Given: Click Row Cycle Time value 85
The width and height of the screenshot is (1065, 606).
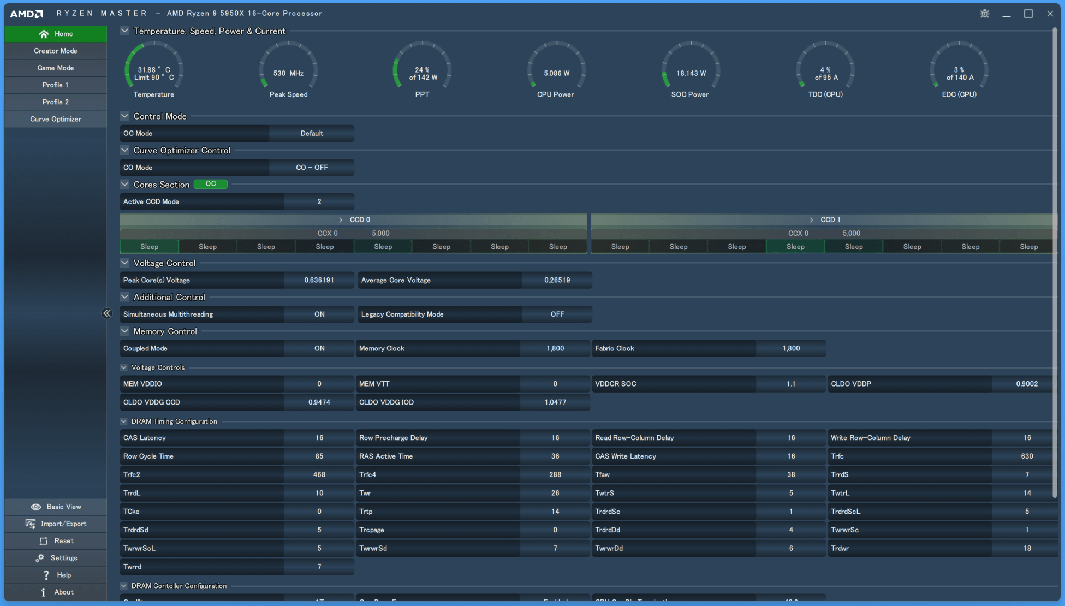Looking at the screenshot, I should 319,456.
